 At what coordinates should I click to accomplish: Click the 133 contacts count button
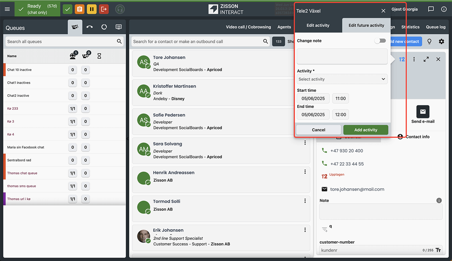coord(279,41)
